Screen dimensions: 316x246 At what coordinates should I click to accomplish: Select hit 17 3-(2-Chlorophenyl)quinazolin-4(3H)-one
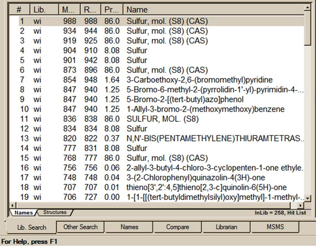pyautogui.click(x=195, y=178)
